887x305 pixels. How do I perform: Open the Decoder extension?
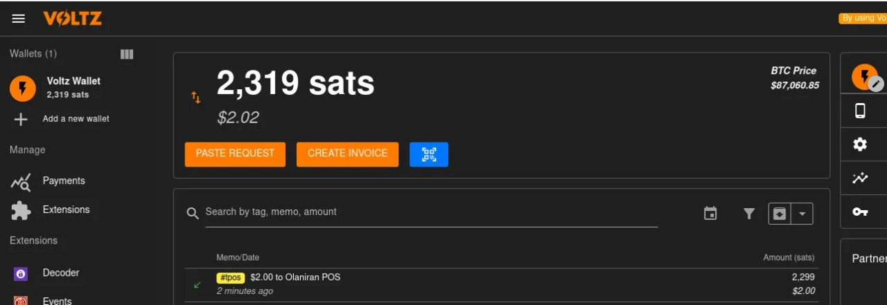click(x=60, y=272)
